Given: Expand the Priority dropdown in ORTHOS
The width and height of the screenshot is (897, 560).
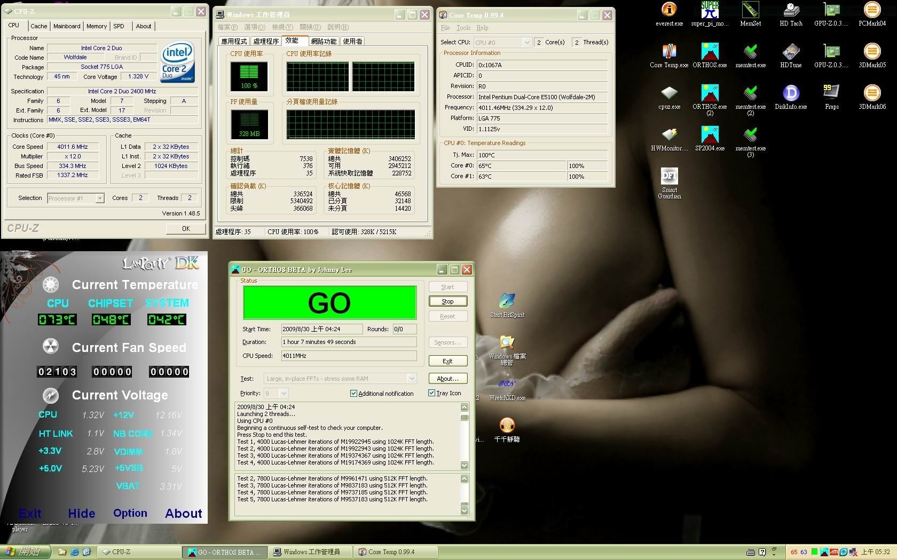Looking at the screenshot, I should pos(284,393).
